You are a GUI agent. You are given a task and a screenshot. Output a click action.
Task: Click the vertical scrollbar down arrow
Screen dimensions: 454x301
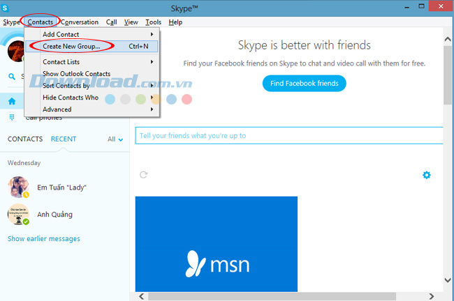[x=448, y=280]
